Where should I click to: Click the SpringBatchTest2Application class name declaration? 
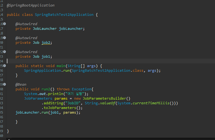pyautogui.click(x=64, y=15)
